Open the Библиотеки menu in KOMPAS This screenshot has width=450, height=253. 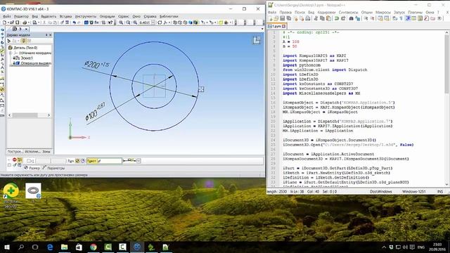(x=169, y=16)
